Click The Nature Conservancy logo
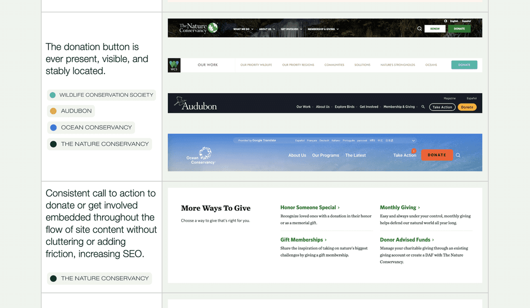Viewport: 530px width, 308px height. (198, 28)
